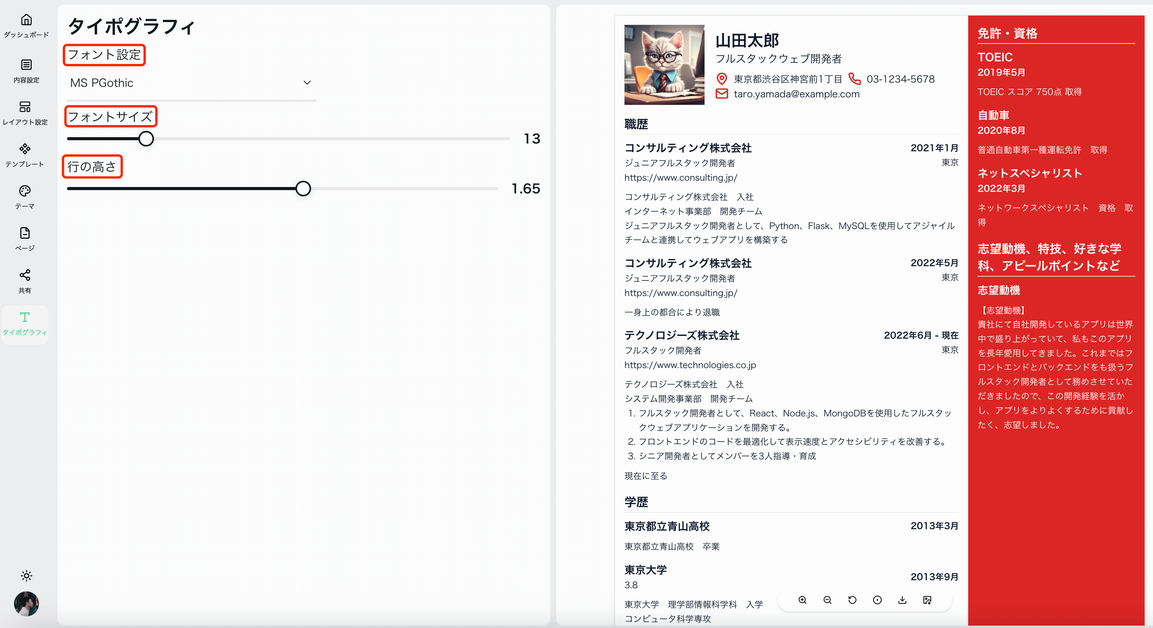Screen dimensions: 1153x628
Task: Click the ネットスペシャリスト entry title
Action: [x=1029, y=173]
